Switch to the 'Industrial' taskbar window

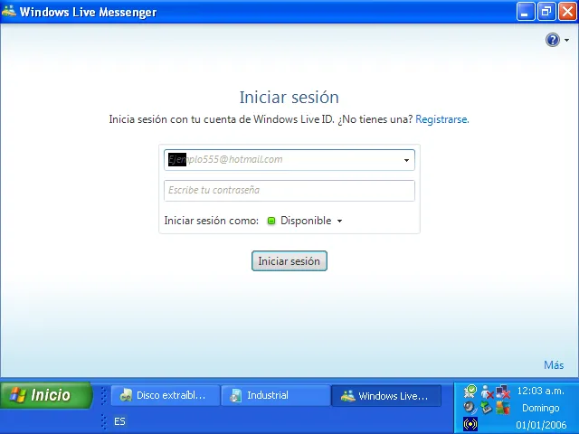point(275,395)
